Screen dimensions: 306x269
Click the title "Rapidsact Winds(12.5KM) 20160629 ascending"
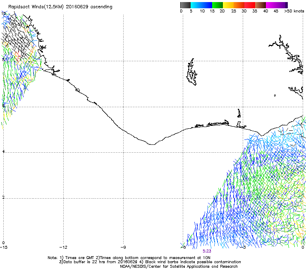(60, 7)
